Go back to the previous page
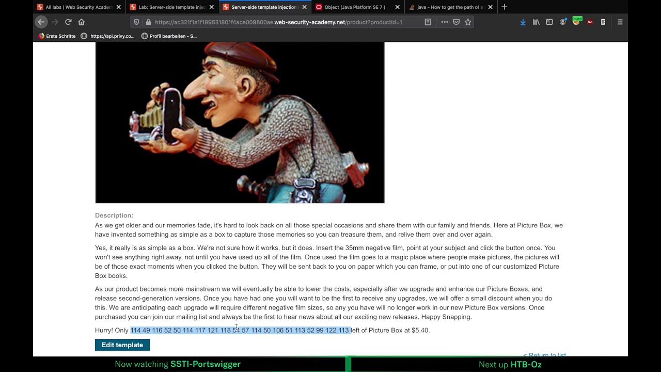Screen dimensions: 661x372 tap(41, 22)
